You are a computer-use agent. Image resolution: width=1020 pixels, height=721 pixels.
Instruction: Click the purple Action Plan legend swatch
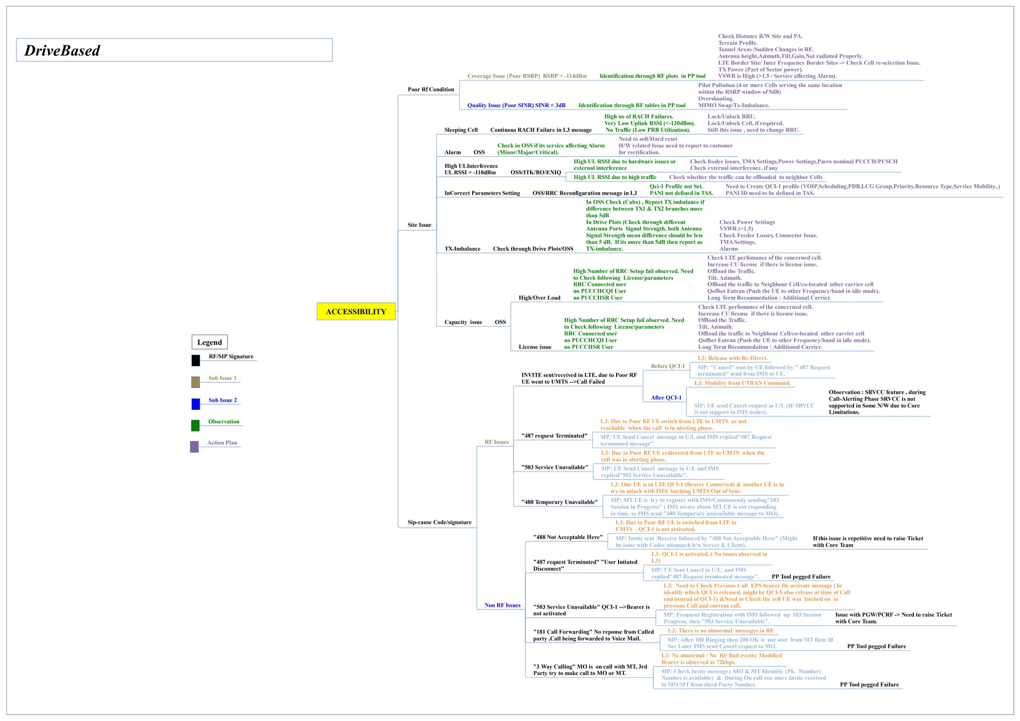[x=194, y=447]
